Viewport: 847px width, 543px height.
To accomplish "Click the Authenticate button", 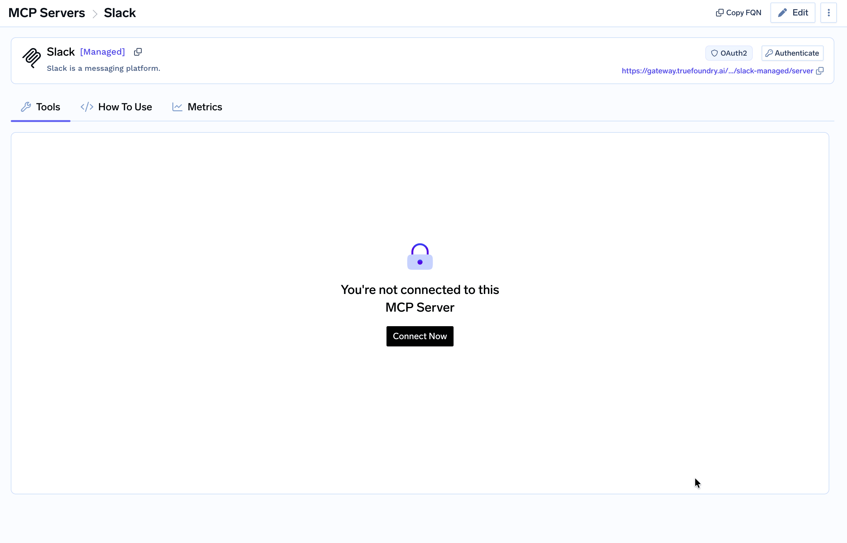I will point(792,53).
